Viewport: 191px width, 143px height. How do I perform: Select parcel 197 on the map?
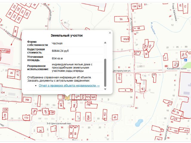coord(184,55)
